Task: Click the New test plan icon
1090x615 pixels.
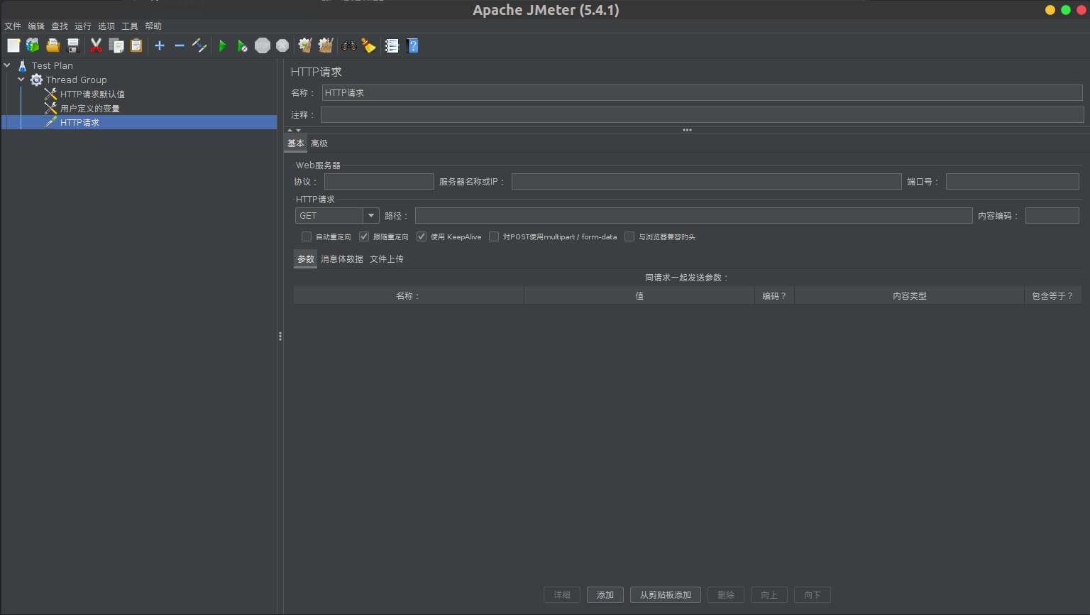Action: point(13,45)
